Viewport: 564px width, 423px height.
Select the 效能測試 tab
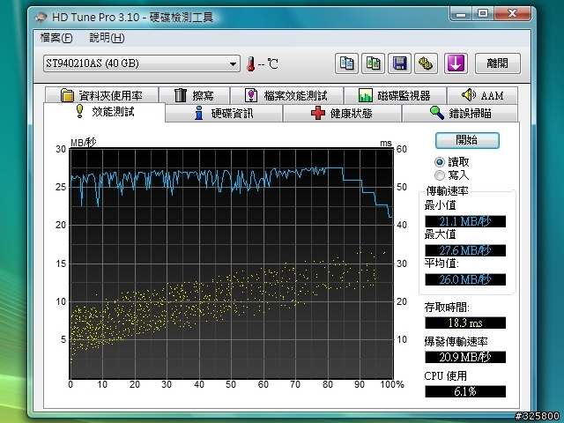(x=104, y=112)
